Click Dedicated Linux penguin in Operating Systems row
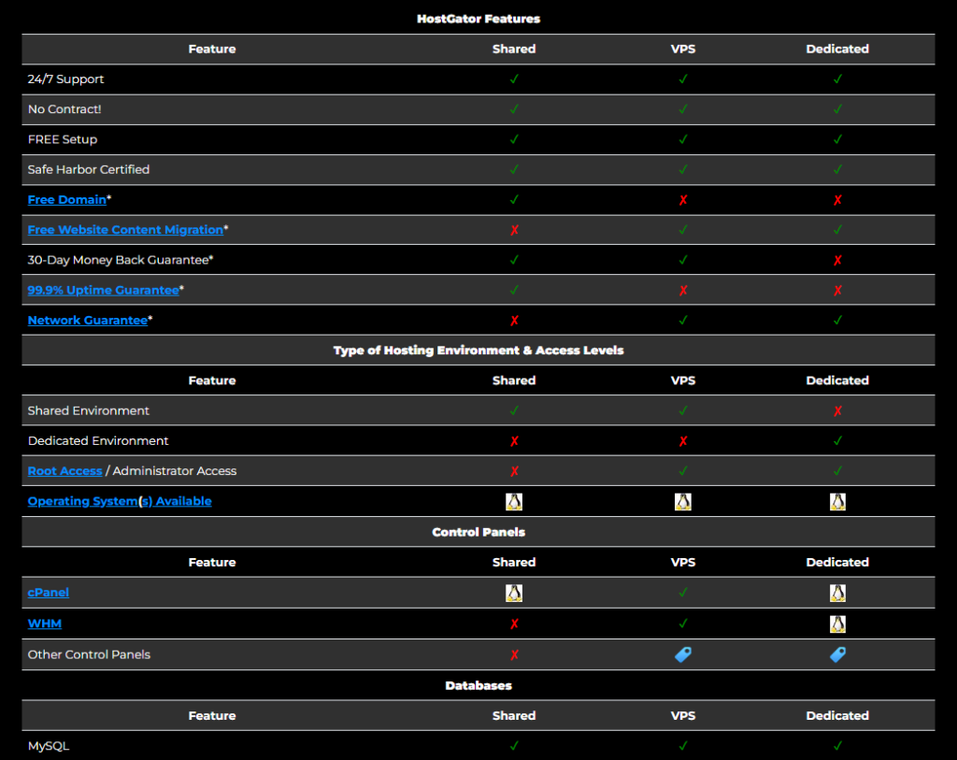 (x=837, y=502)
